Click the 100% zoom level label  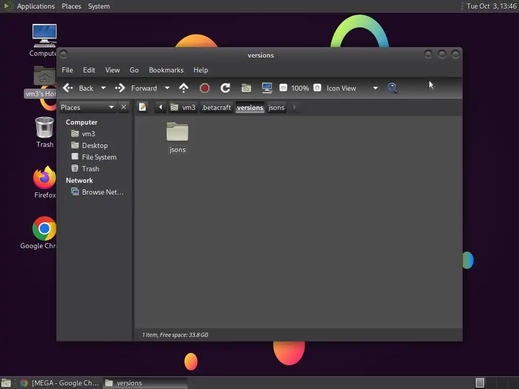click(300, 88)
